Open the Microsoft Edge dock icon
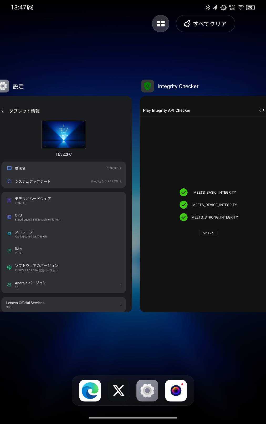Image resolution: width=266 pixels, height=424 pixels. 90,390
